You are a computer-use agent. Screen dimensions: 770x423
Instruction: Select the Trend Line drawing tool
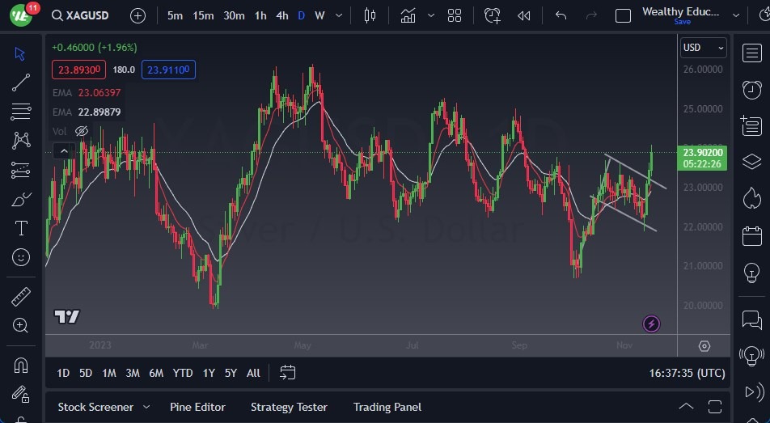click(21, 82)
